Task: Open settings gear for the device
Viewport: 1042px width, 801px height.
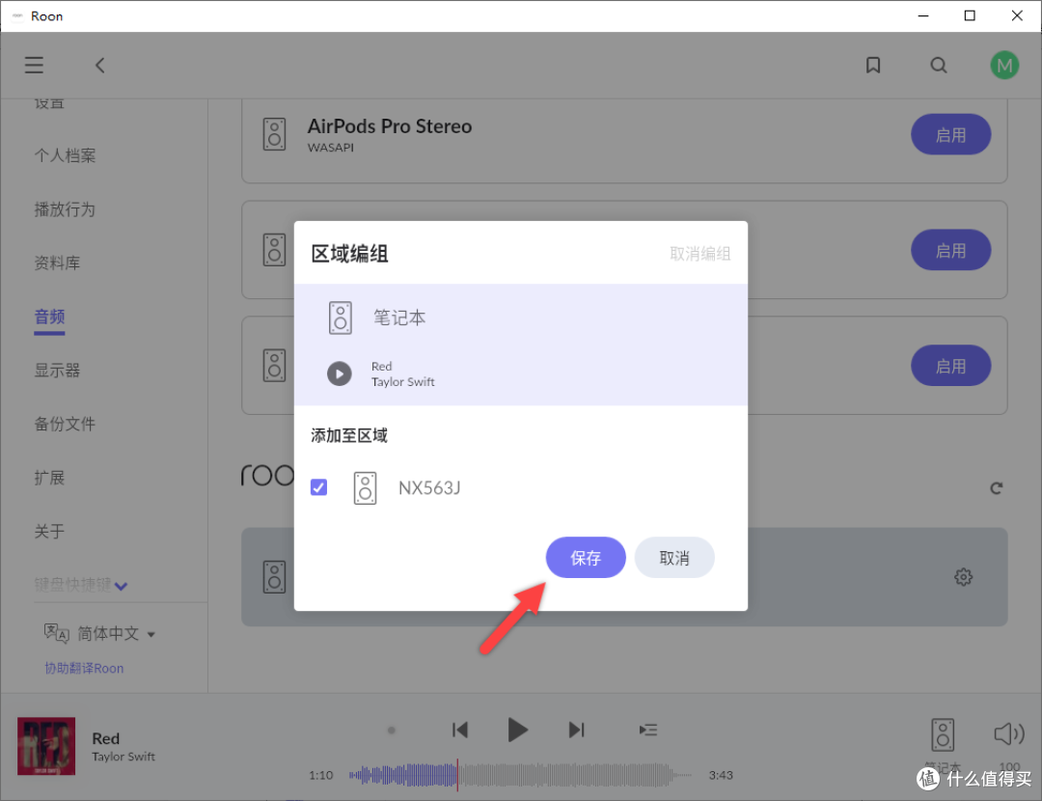Action: tap(963, 577)
